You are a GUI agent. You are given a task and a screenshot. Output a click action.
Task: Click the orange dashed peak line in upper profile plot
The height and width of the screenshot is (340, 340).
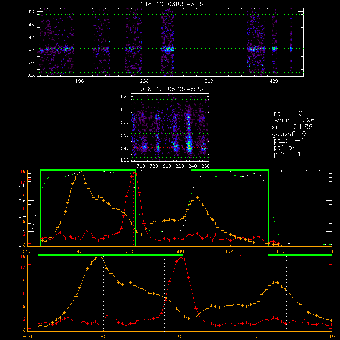click(81, 208)
